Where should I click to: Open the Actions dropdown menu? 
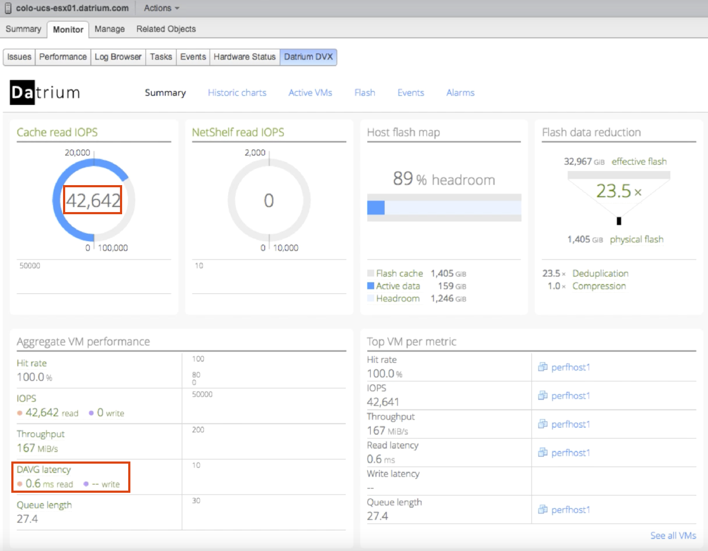161,8
